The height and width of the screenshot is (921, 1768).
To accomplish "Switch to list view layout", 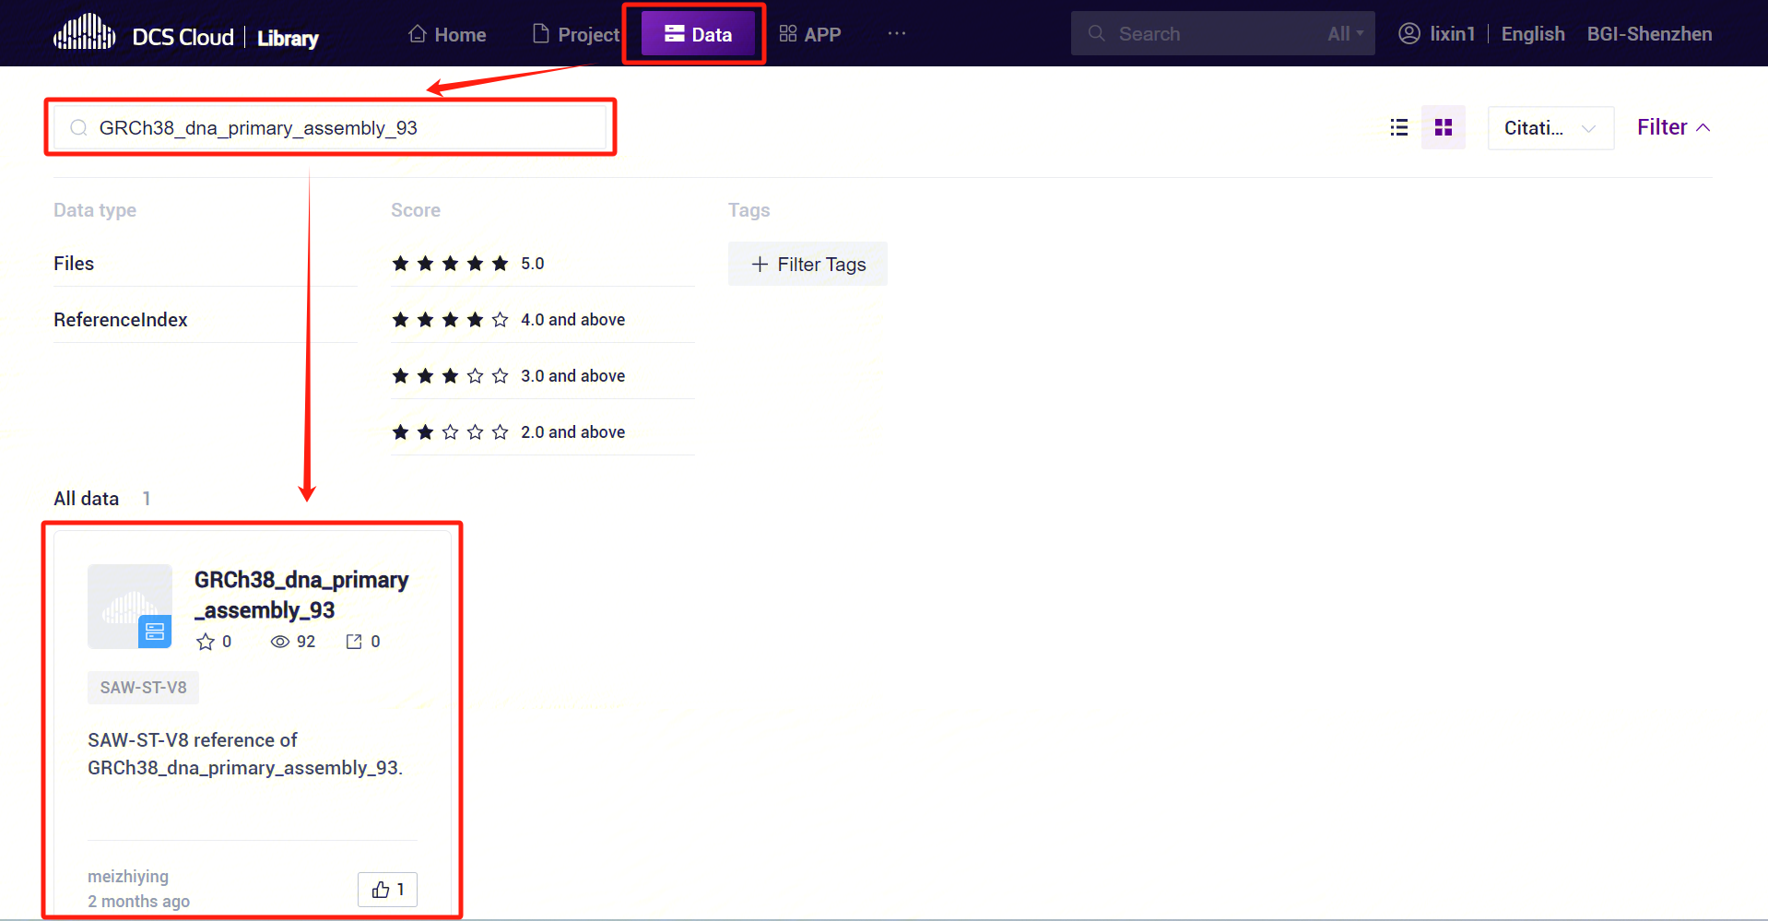I will (x=1398, y=127).
